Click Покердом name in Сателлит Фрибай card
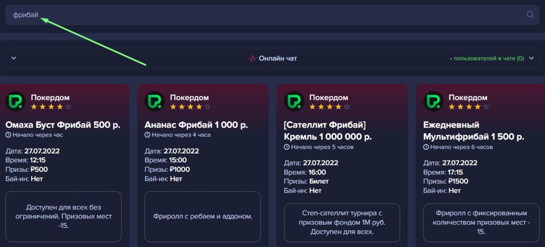This screenshot has width=545, height=247. 329,98
